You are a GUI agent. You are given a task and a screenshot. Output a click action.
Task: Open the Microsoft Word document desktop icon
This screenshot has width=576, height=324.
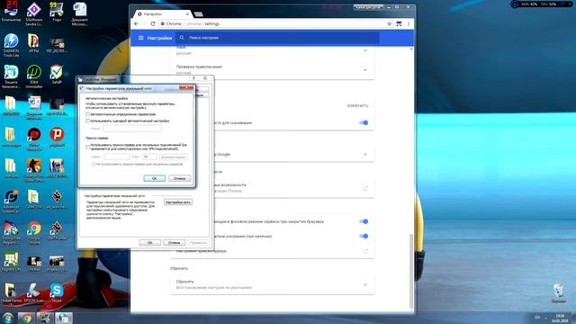tap(80, 14)
